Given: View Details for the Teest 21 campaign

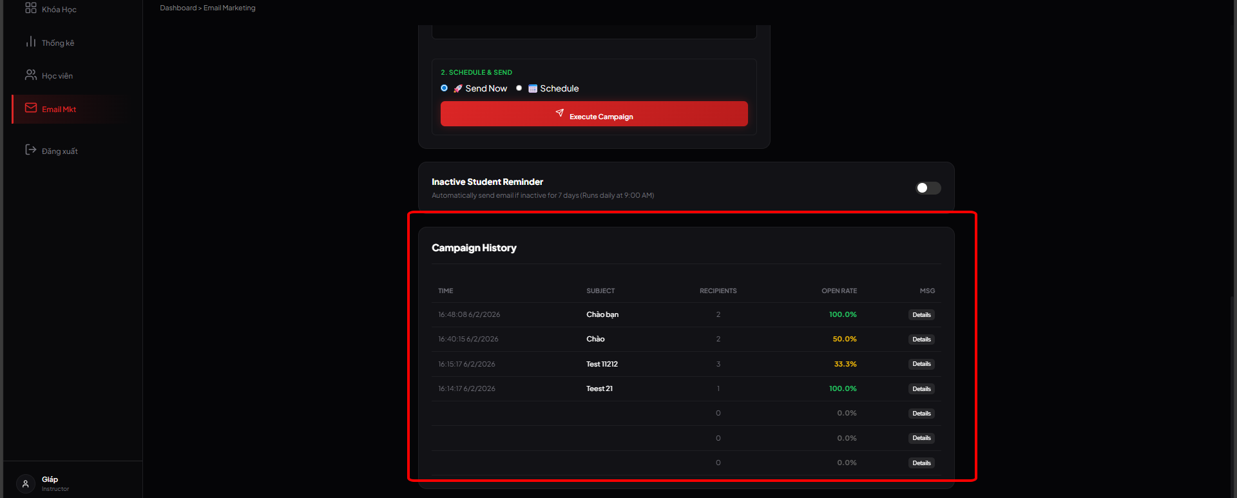Looking at the screenshot, I should tap(921, 389).
